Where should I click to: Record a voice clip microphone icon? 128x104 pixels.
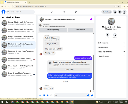(x=40, y=95)
